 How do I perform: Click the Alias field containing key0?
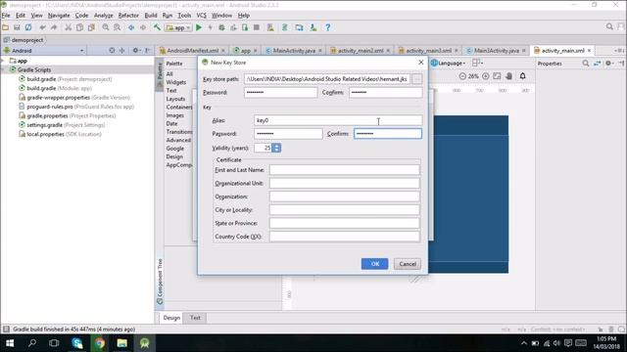click(x=338, y=120)
